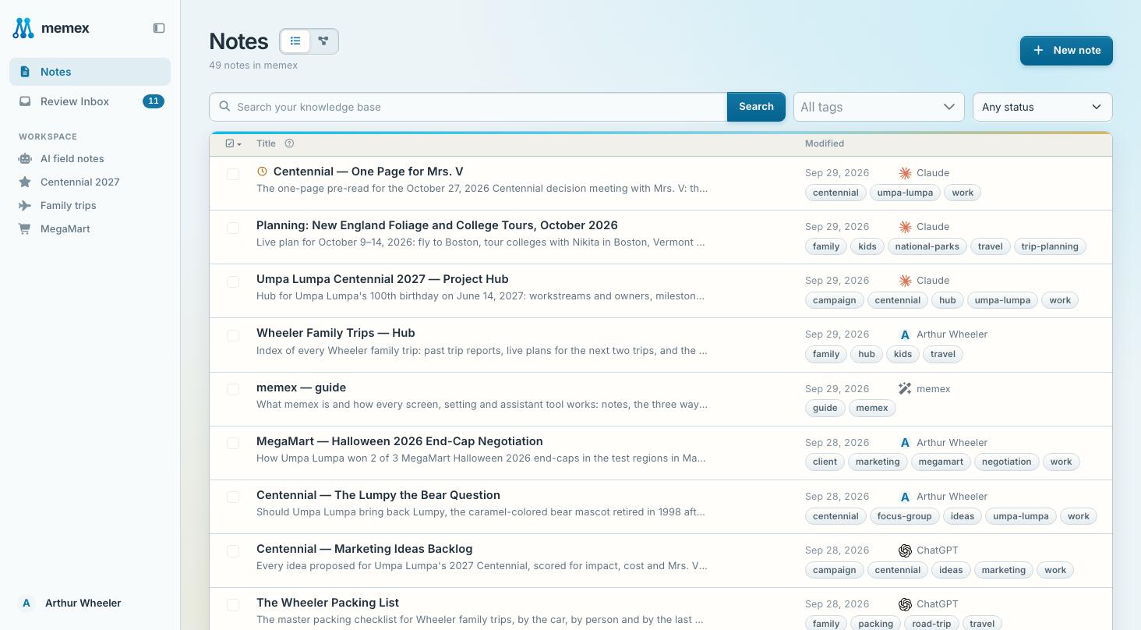Screen dimensions: 1141x630
Task: Click the Review Inbox tray icon
Action: point(25,101)
